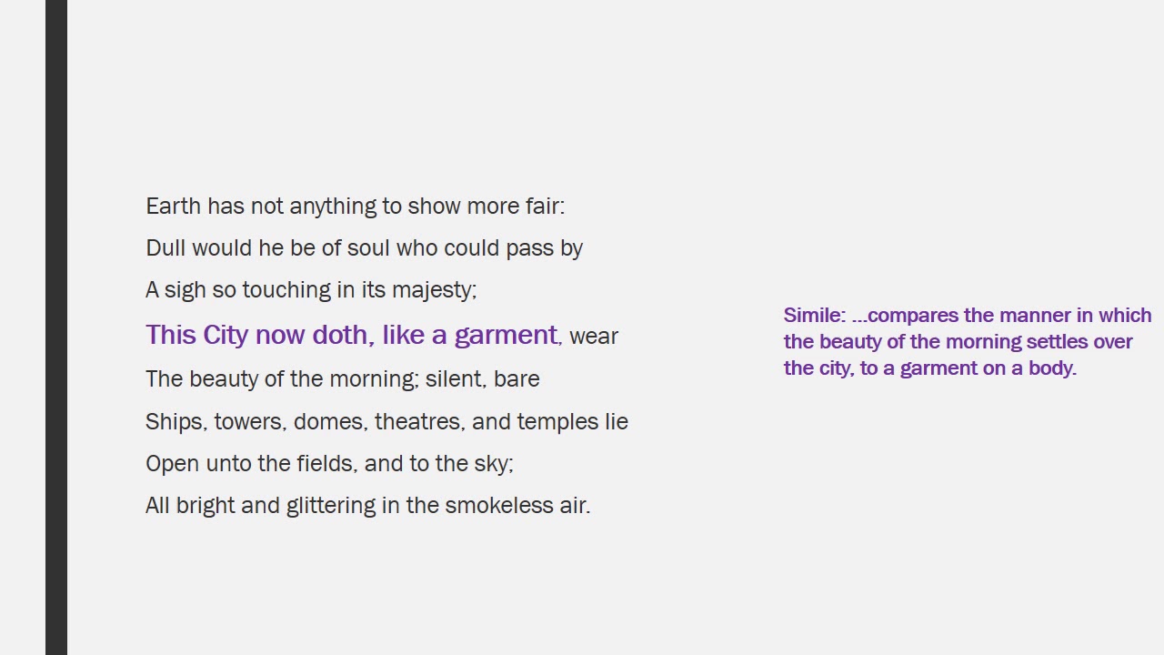
Task: Click the line "Earth has not anything to show more fair:"
Action: (x=355, y=207)
